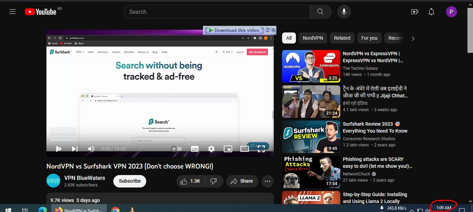Open VPN BlueWaters channel avatar
473x212 pixels.
coord(53,181)
